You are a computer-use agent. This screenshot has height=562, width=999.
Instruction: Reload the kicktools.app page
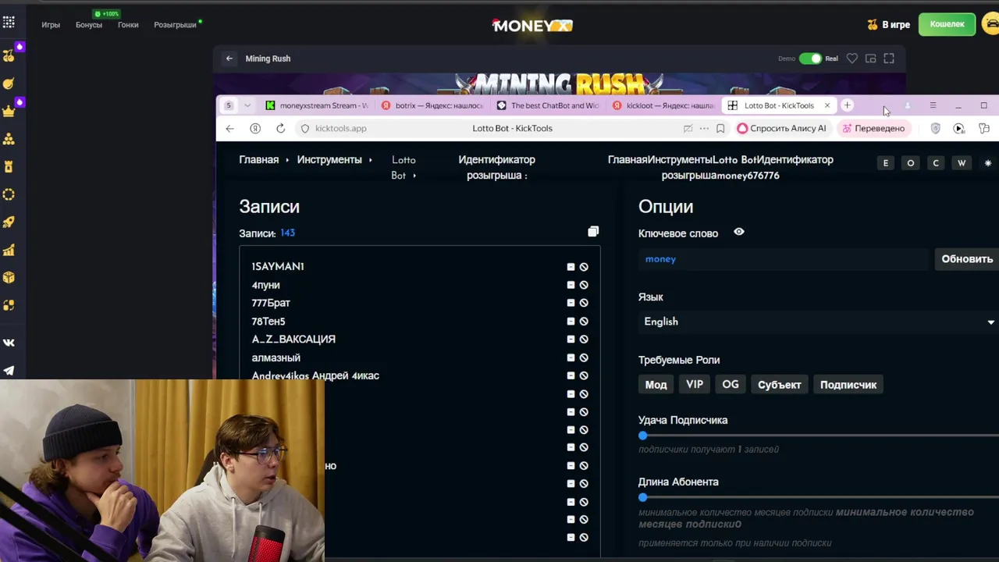[280, 129]
